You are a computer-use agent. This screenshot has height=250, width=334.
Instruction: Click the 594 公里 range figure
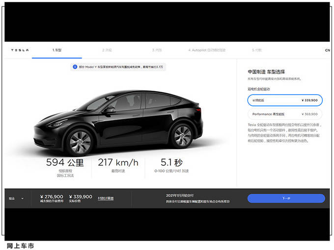click(x=65, y=162)
